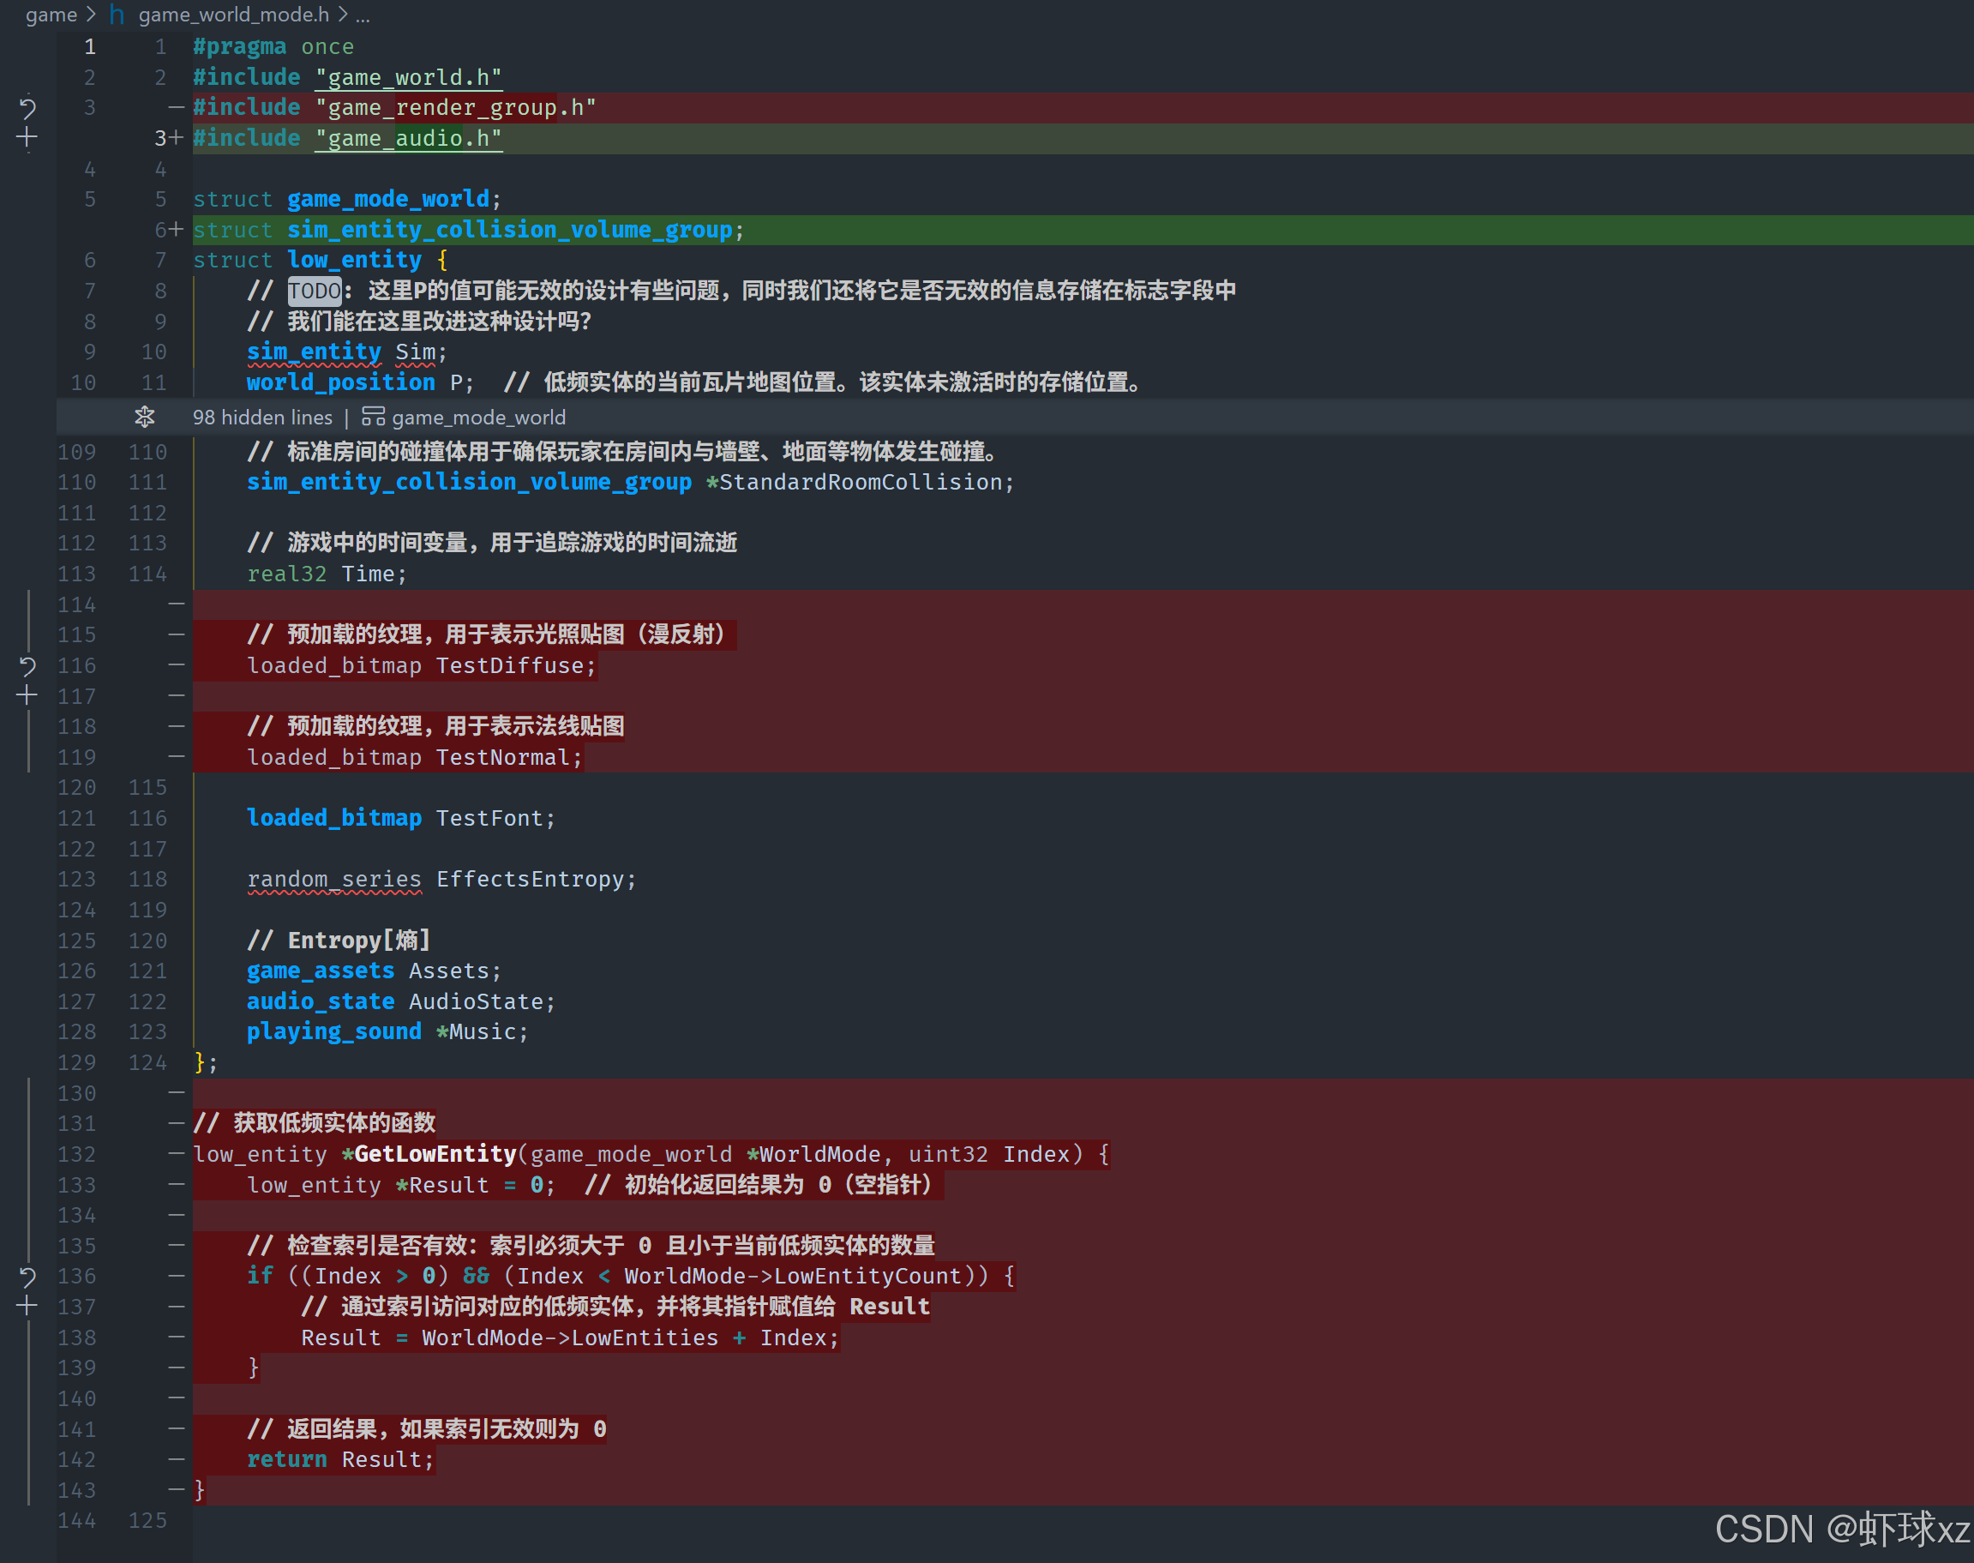Stage the game_audio.h include change
The image size is (1974, 1563).
[27, 138]
